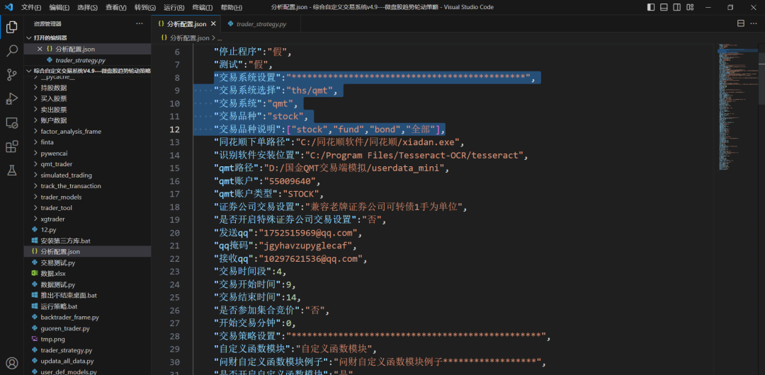Open Explorer Views and More Actions ellipsis
This screenshot has width=765, height=375.
click(x=140, y=23)
